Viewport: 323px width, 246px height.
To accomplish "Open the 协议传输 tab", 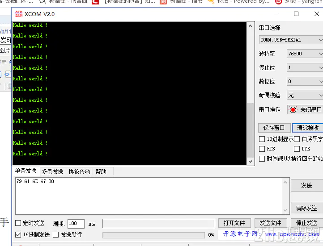I will pyautogui.click(x=80, y=171).
